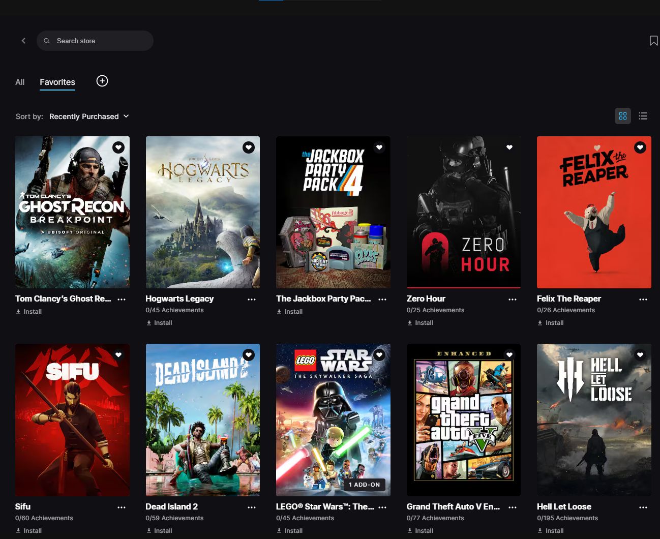Screen dimensions: 660x539
Task: Open Hogwarts Legacy cover art
Action: 203,212
